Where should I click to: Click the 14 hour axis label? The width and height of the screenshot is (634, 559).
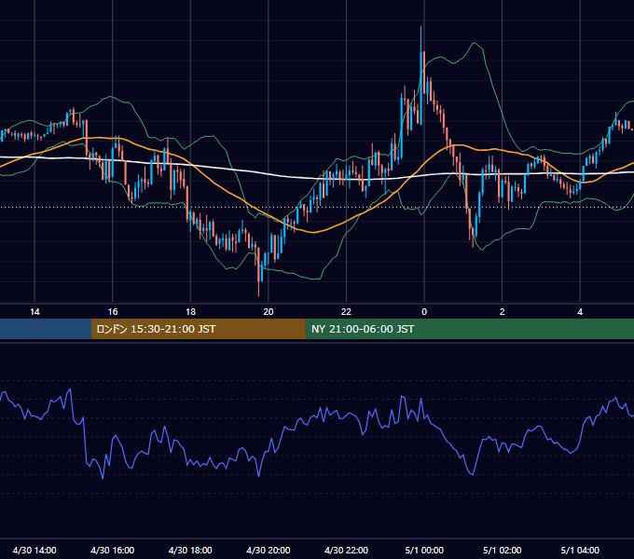34,312
